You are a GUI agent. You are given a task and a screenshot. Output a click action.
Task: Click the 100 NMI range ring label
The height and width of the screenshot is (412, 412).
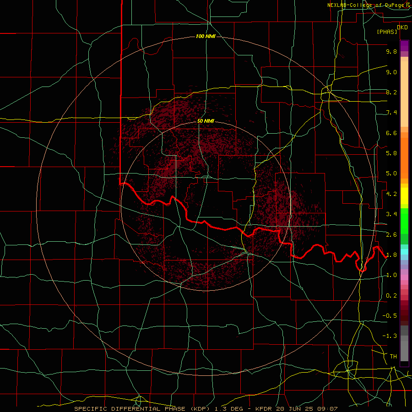pyautogui.click(x=206, y=36)
